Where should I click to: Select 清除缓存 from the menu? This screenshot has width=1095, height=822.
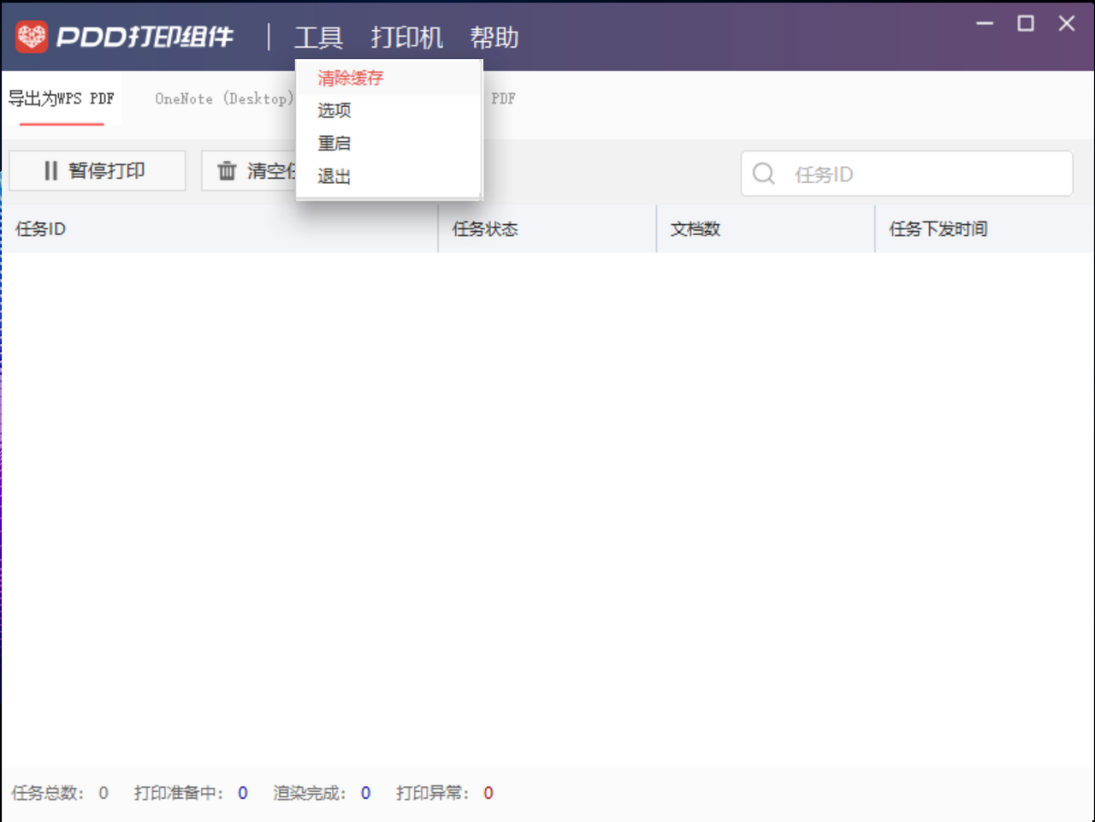click(352, 78)
